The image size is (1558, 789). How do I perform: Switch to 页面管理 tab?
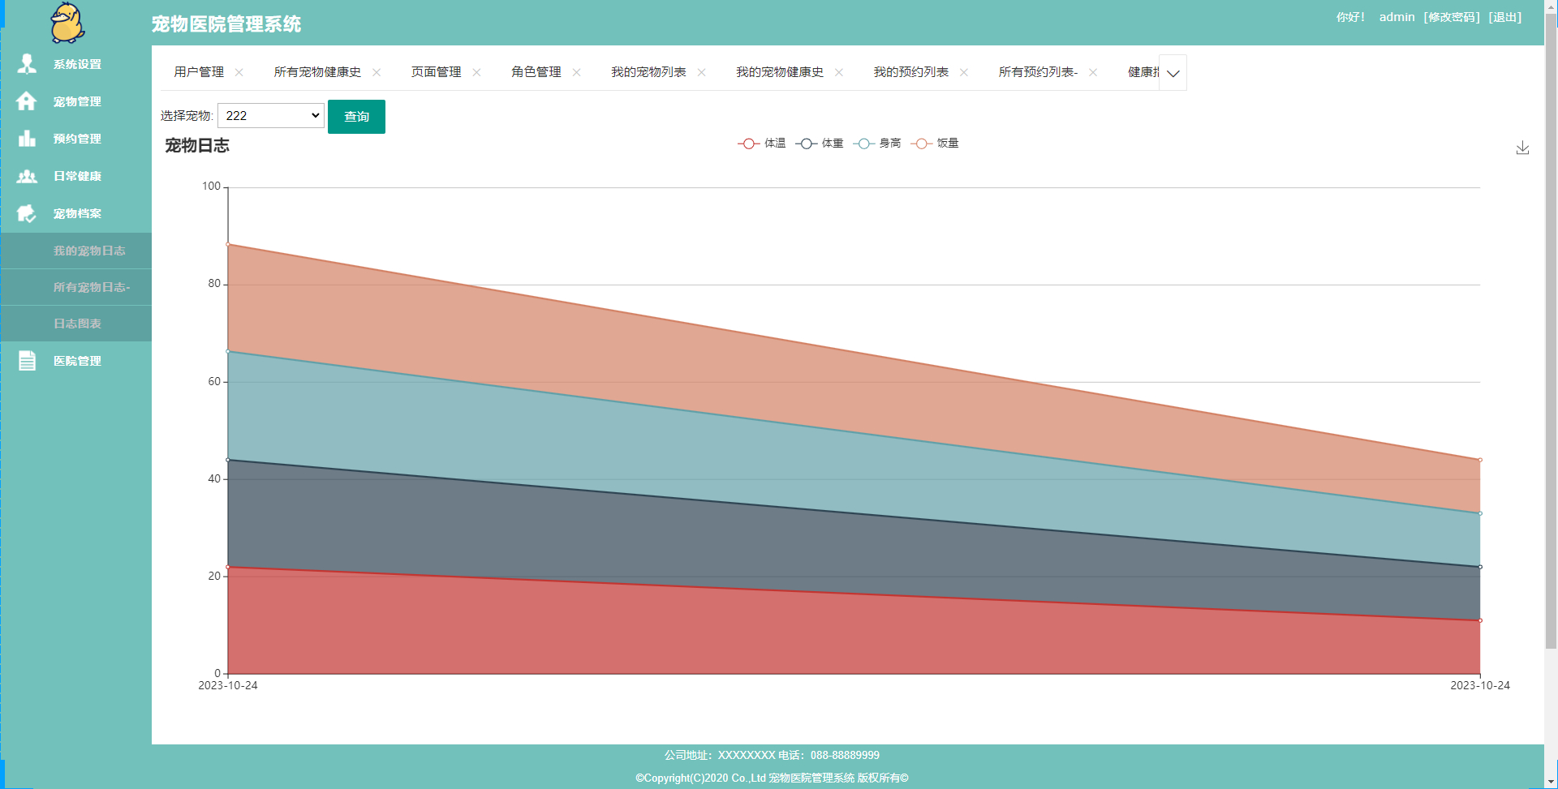[436, 72]
